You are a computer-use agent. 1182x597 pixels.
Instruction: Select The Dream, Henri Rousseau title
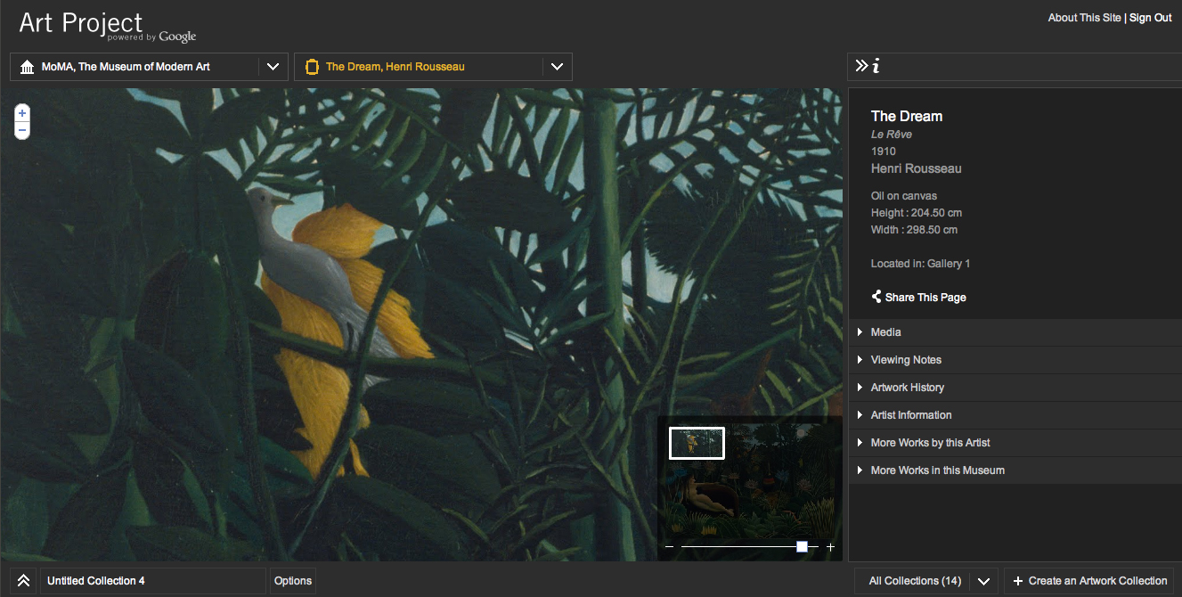pyautogui.click(x=395, y=67)
